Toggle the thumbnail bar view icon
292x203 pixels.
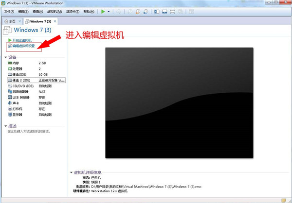[x=164, y=12]
